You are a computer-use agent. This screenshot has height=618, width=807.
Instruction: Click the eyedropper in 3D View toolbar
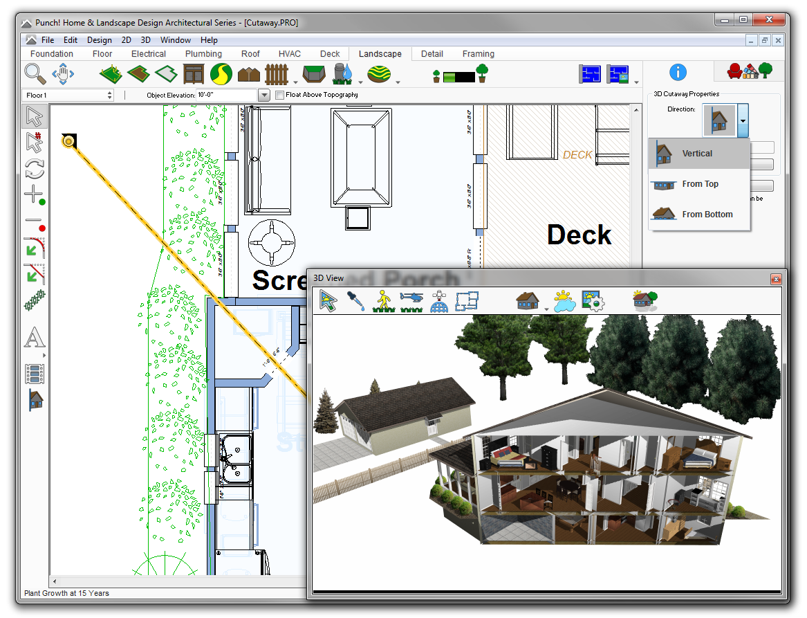(355, 301)
